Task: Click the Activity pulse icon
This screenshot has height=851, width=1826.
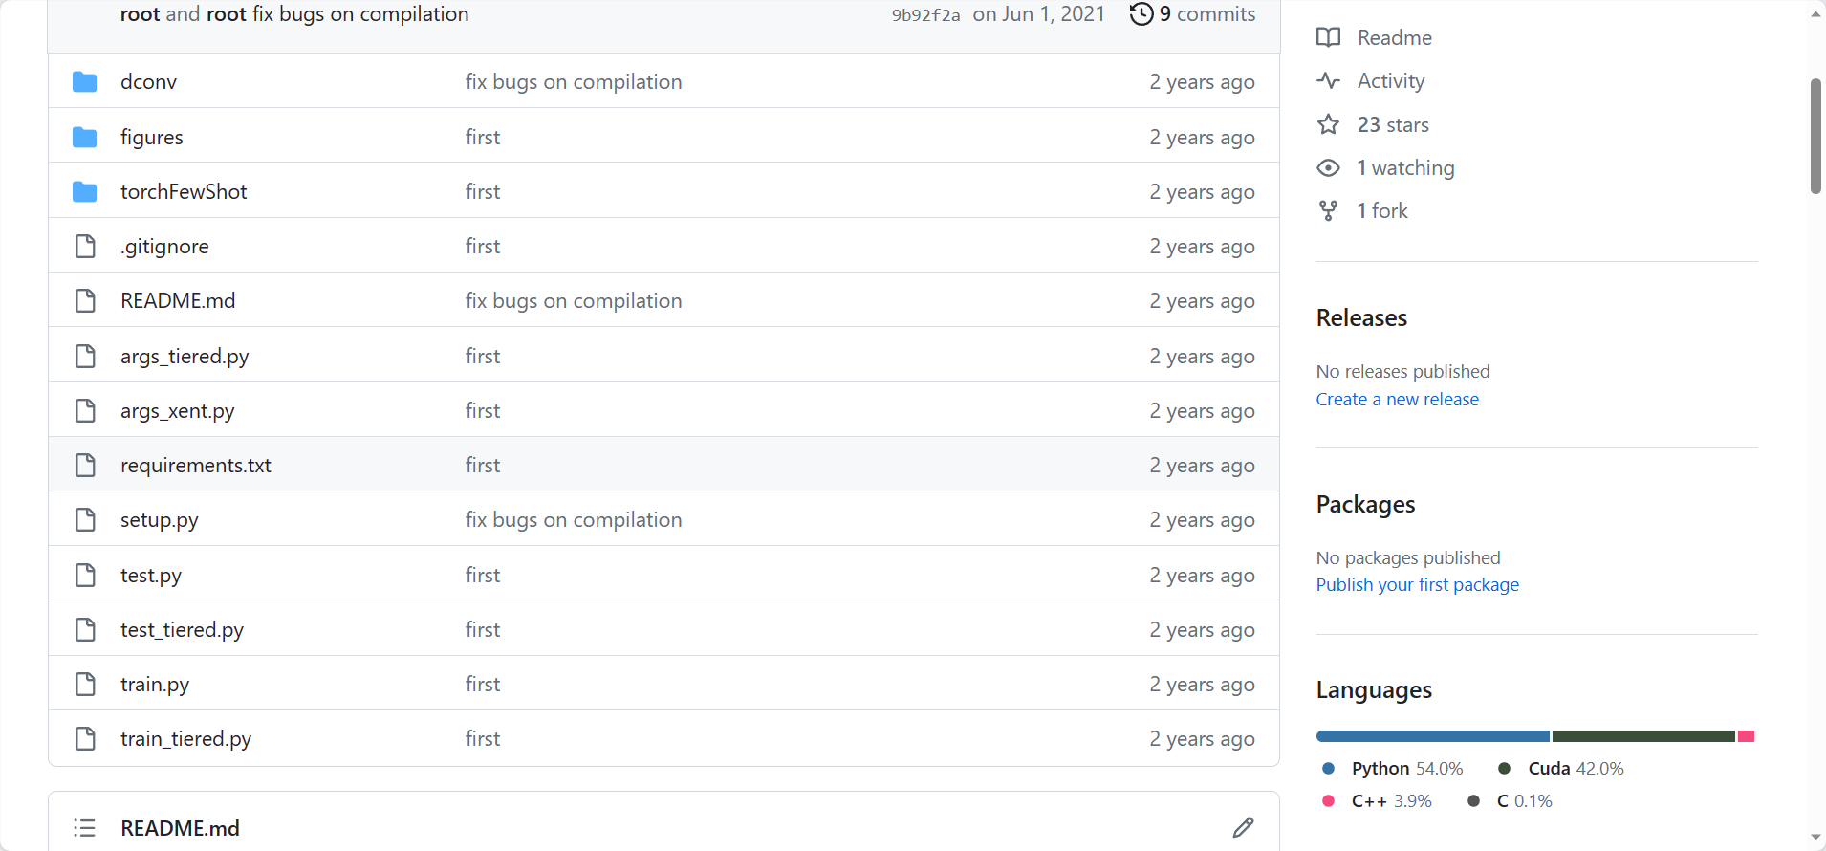Action: (1328, 80)
